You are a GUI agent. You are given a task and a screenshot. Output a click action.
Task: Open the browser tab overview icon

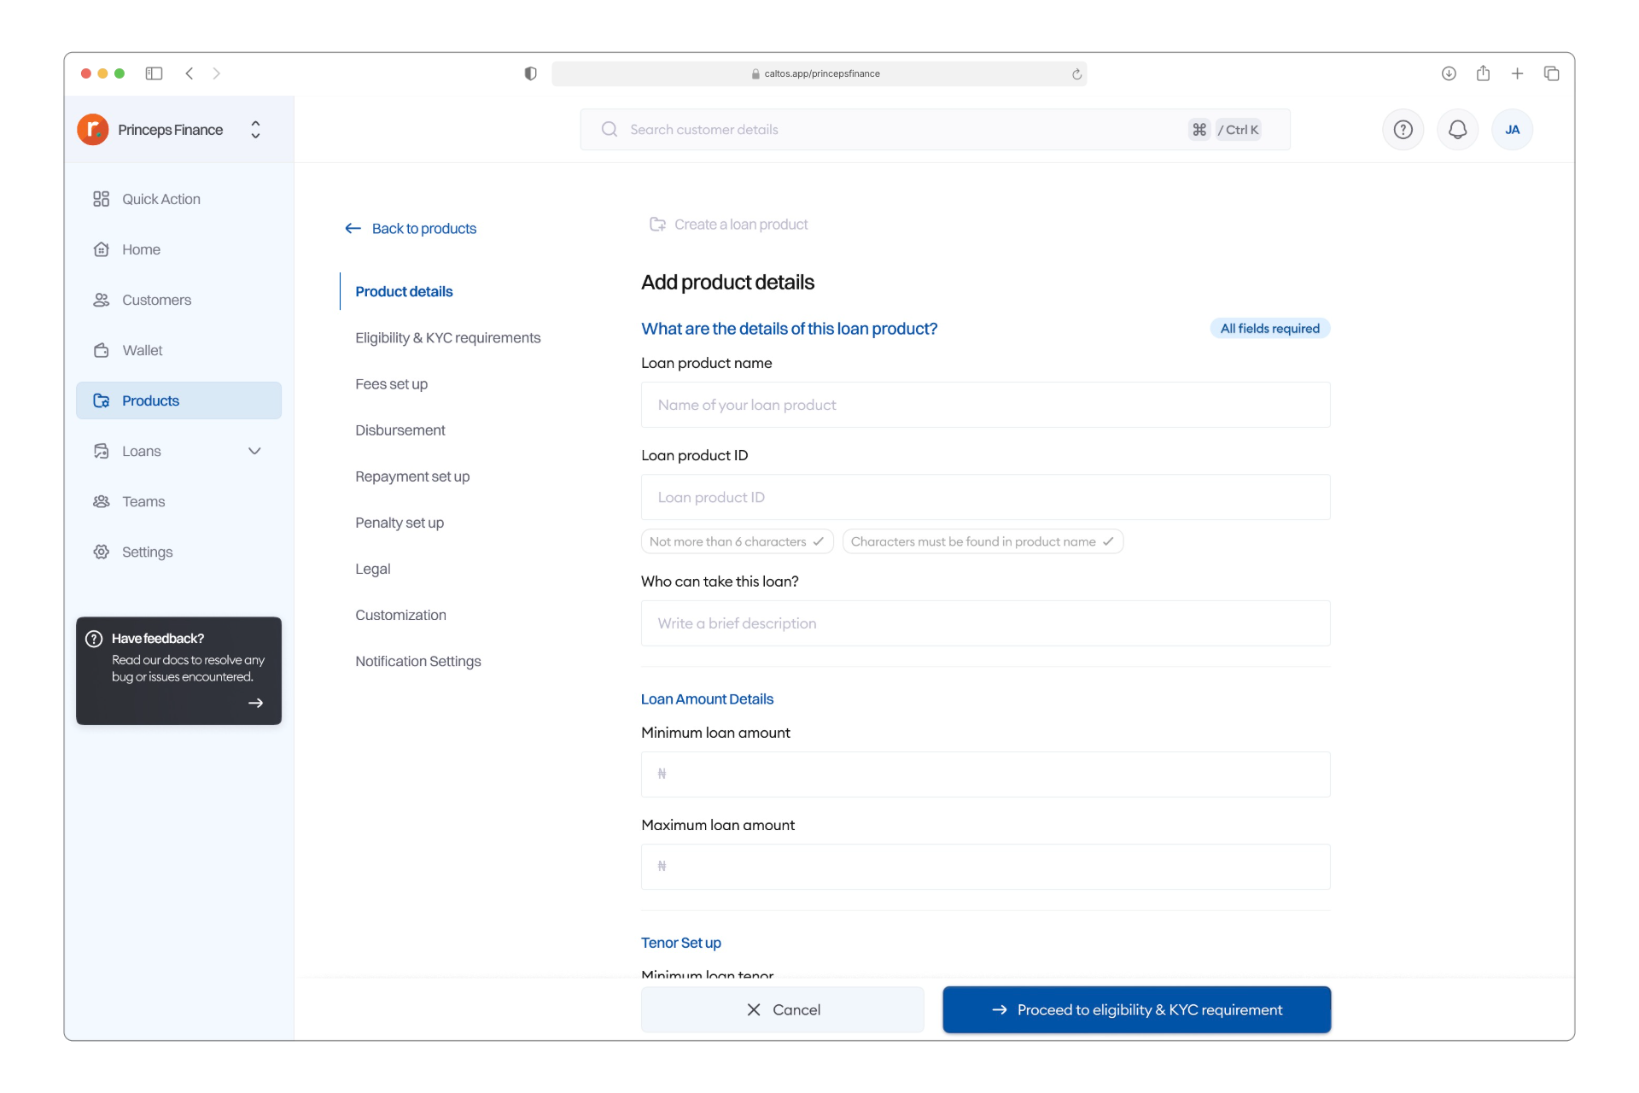pos(1551,73)
